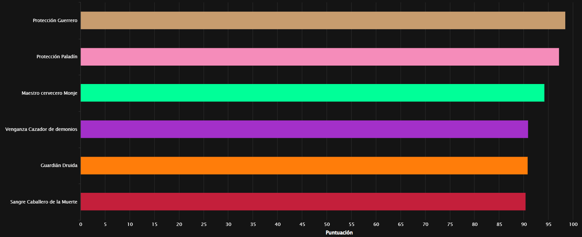Click the orange Guardián Druida bar
The image size is (582, 237).
(304, 165)
